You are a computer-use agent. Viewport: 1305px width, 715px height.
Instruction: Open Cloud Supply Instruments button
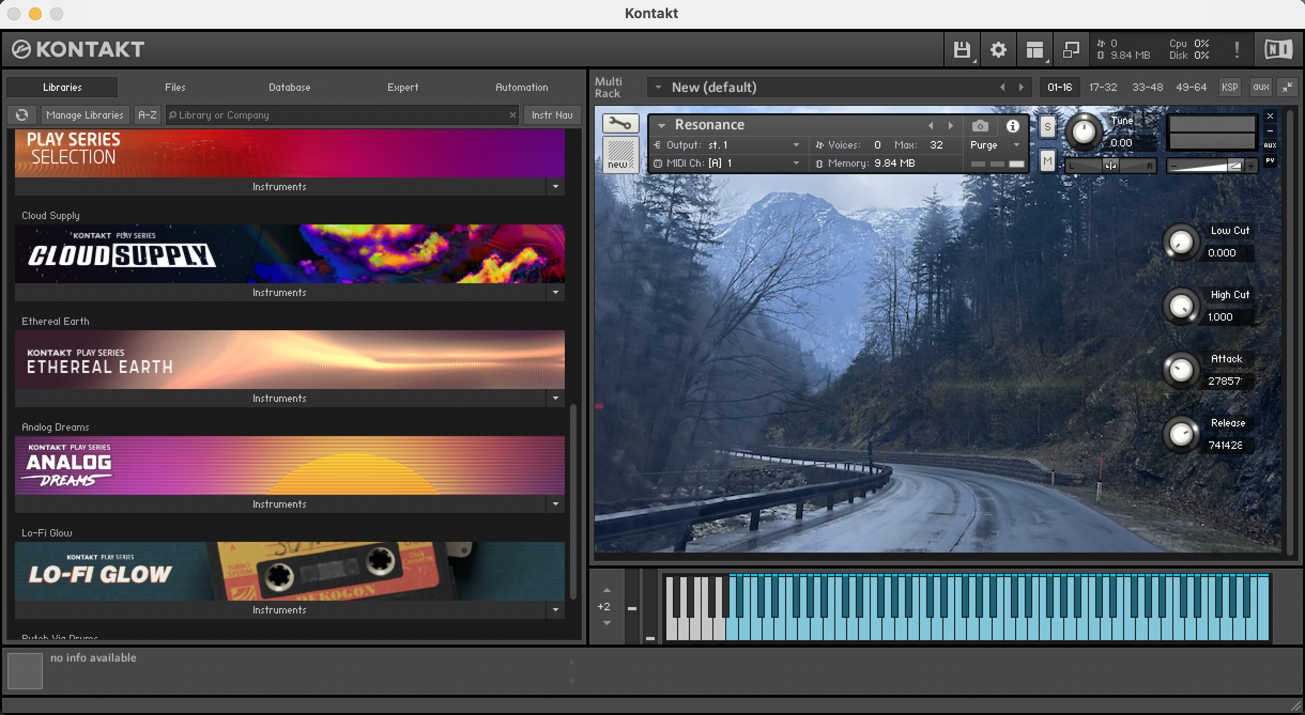280,292
